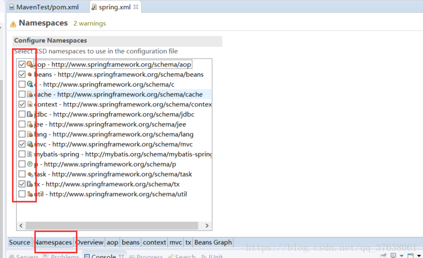The width and height of the screenshot is (423, 258).
Task: Open the Overview editor page tab
Action: click(x=89, y=242)
